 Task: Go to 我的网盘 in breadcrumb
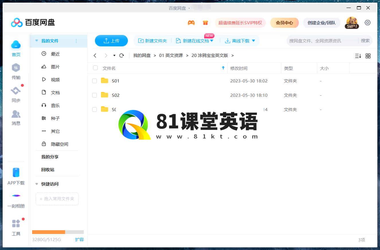[142, 56]
